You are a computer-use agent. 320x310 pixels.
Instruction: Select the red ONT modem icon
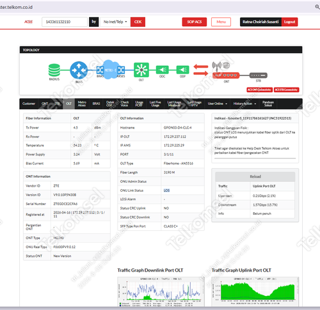226,75
